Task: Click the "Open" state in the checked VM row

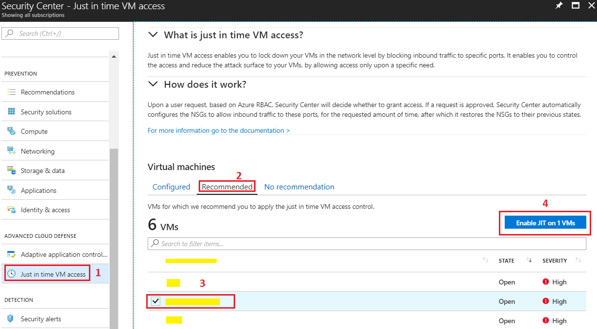Action: (507, 301)
